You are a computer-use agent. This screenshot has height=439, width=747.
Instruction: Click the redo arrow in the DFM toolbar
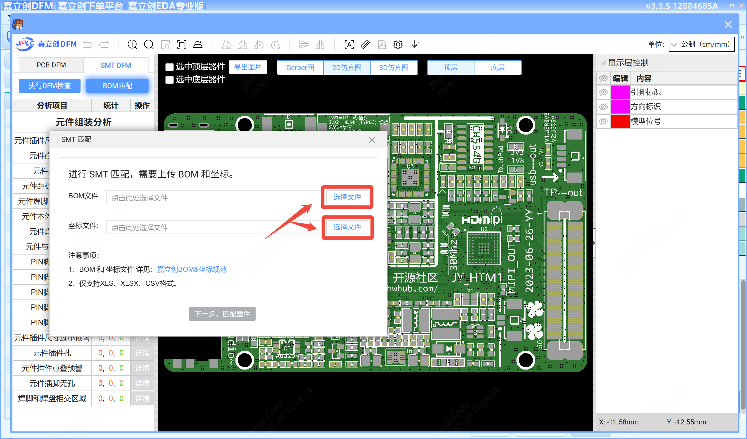104,44
